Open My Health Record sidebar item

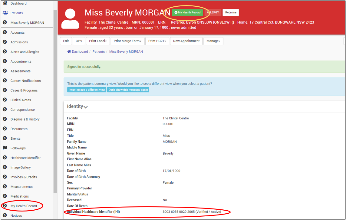24,206
